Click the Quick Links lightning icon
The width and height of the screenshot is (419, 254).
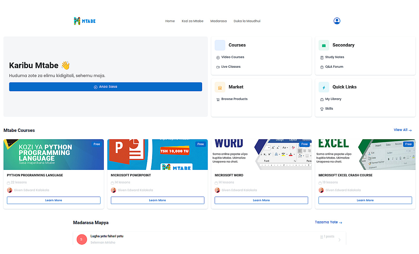(x=324, y=87)
